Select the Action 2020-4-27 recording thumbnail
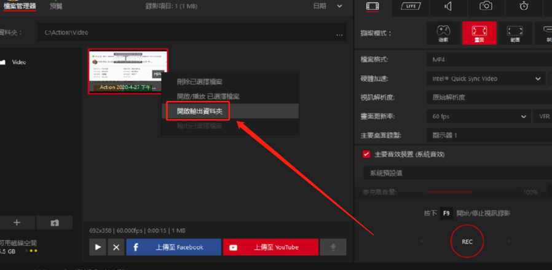Viewport: 552px width, 270px height. click(x=128, y=71)
